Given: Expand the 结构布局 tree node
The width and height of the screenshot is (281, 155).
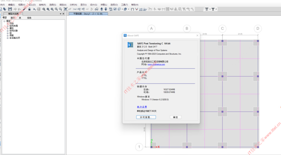Looking at the screenshot, I should click(x=7, y=26).
